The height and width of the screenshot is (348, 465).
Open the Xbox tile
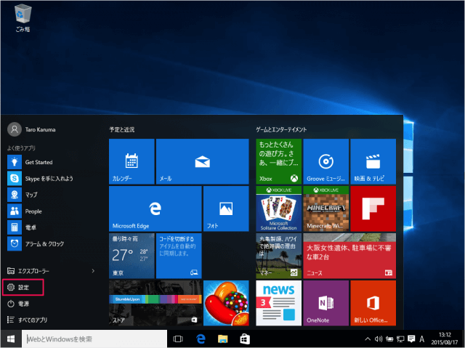pos(279,161)
